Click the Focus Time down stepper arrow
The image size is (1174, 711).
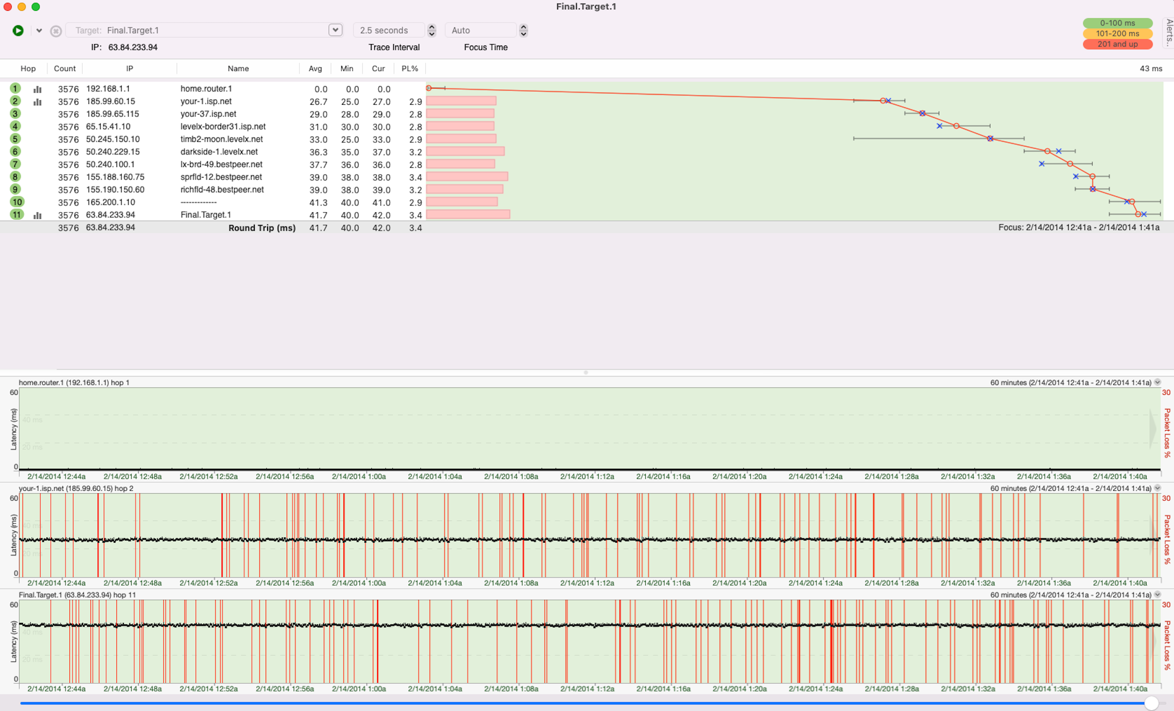coord(523,33)
